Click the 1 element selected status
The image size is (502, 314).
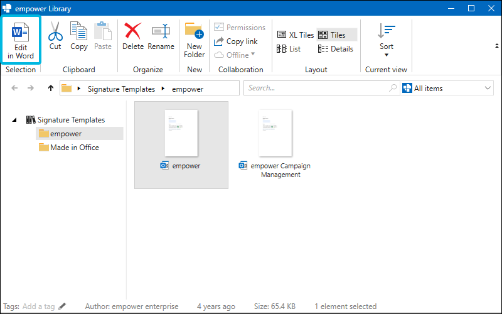pyautogui.click(x=346, y=306)
